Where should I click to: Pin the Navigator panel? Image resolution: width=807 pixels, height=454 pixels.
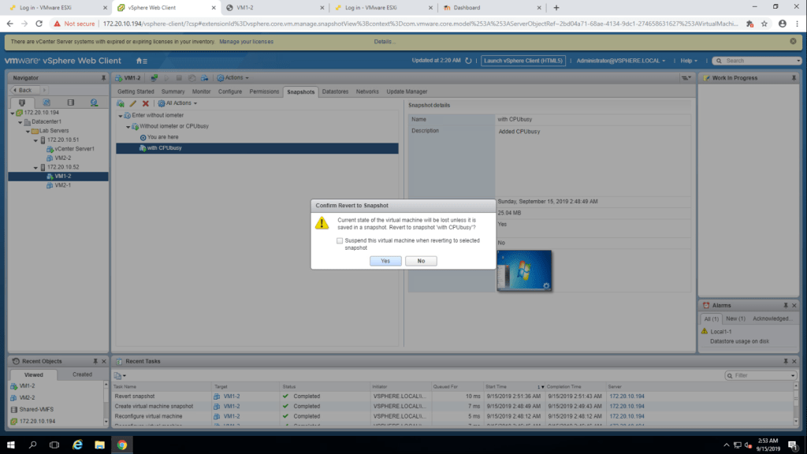tap(103, 78)
